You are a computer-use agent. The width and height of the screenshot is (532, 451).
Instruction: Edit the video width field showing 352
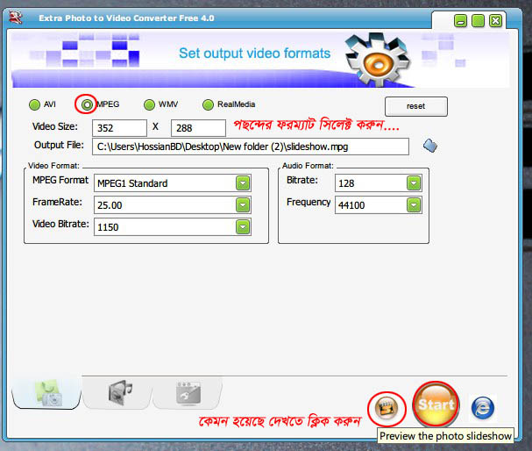point(119,128)
